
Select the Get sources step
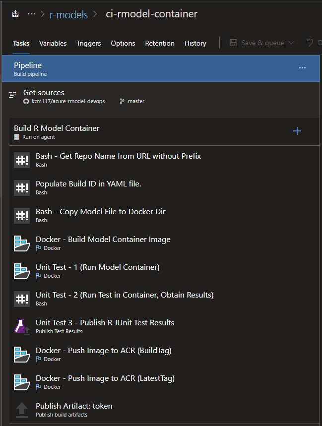[x=161, y=97]
